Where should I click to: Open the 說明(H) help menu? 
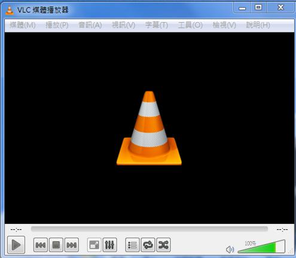click(258, 25)
